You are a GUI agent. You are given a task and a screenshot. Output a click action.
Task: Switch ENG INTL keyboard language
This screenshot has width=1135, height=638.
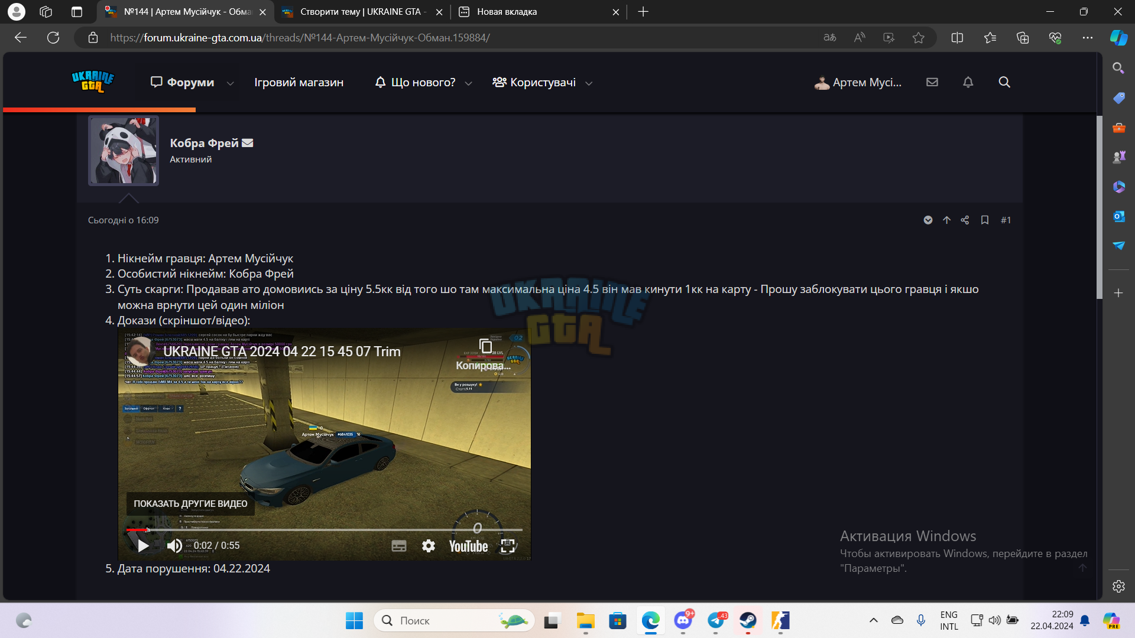pyautogui.click(x=949, y=620)
